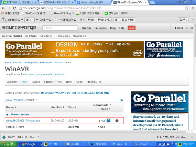Expand the download item arrow menu
The width and height of the screenshot is (196, 147).
tap(39, 137)
